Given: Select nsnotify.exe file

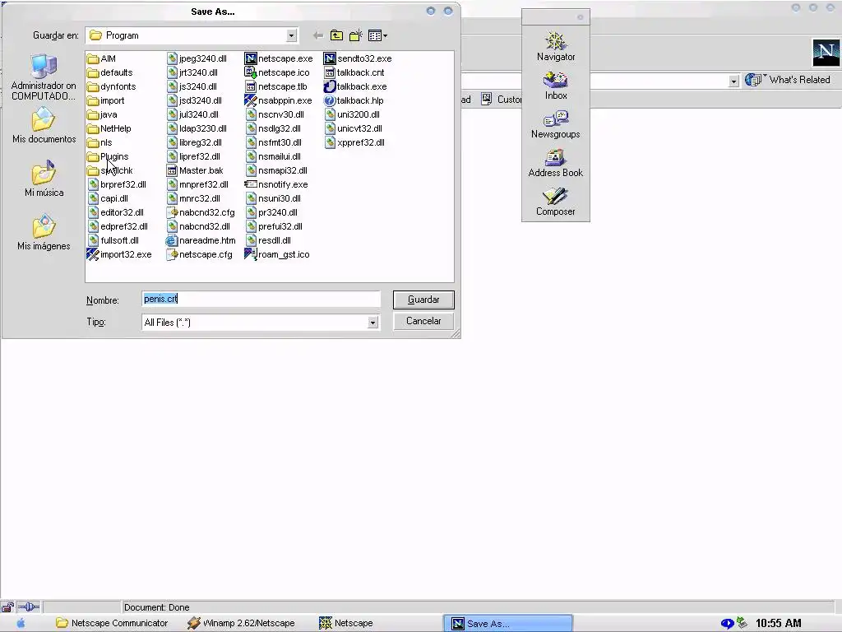Looking at the screenshot, I should click(x=276, y=184).
